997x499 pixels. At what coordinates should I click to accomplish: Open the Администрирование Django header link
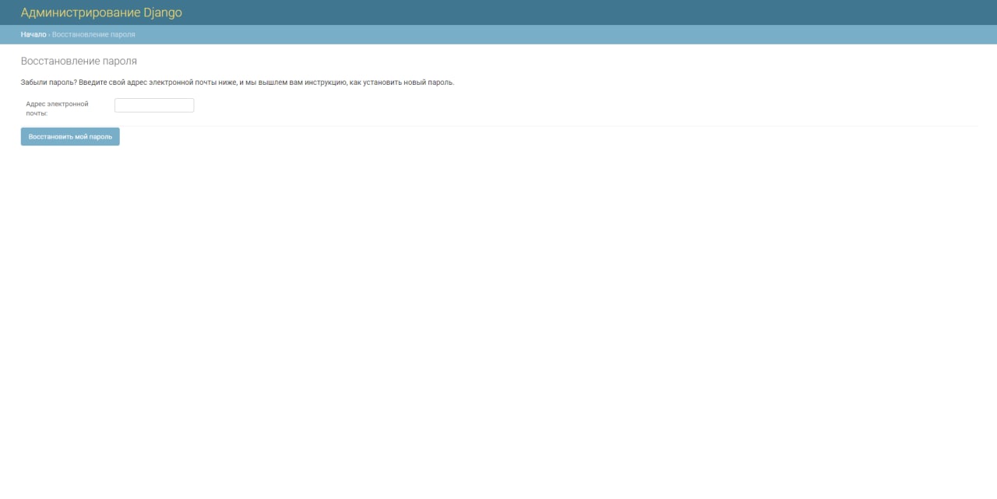coord(101,12)
